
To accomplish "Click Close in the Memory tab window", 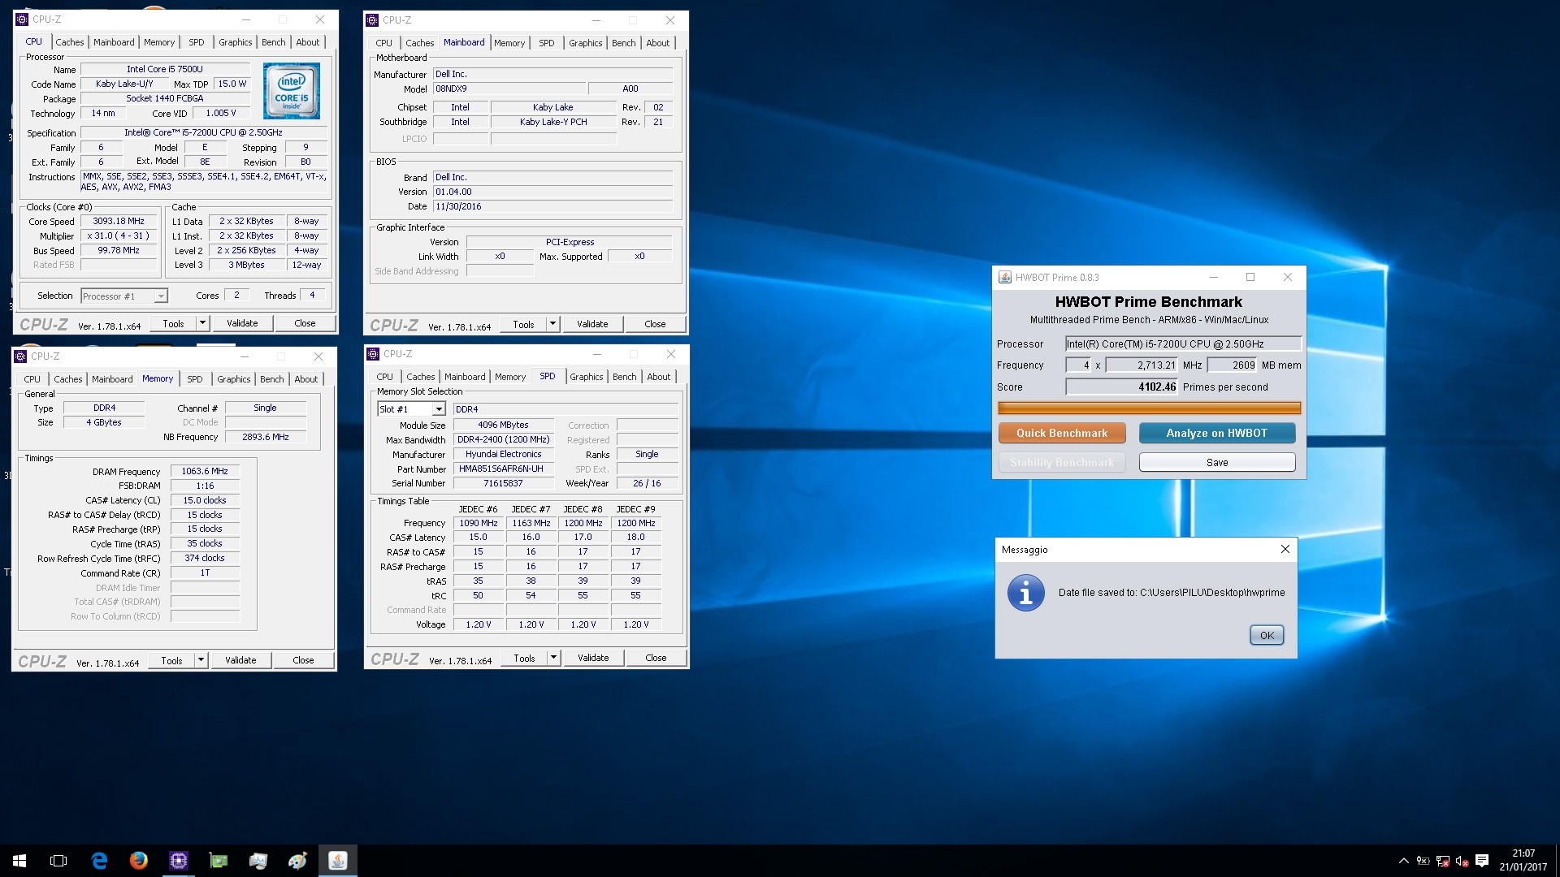I will point(303,660).
